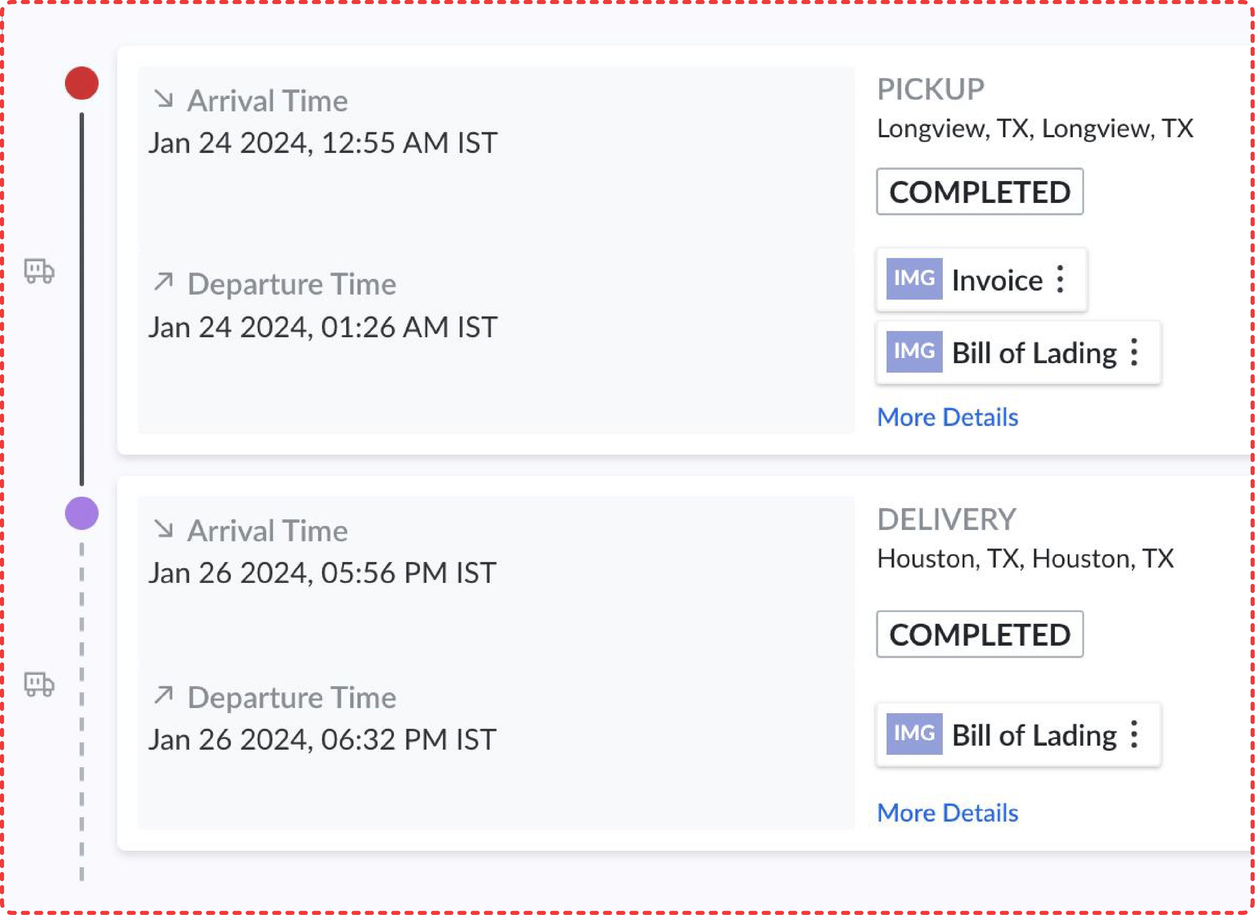The height and width of the screenshot is (915, 1255).
Task: Open the Invoice document's three-dot menu
Action: coord(1060,279)
